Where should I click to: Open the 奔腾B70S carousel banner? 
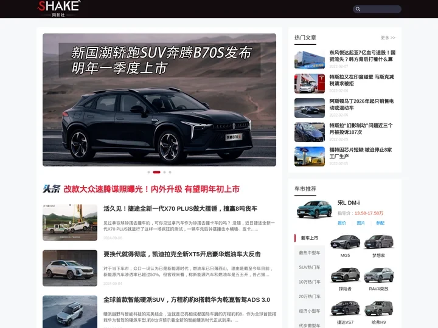159,100
